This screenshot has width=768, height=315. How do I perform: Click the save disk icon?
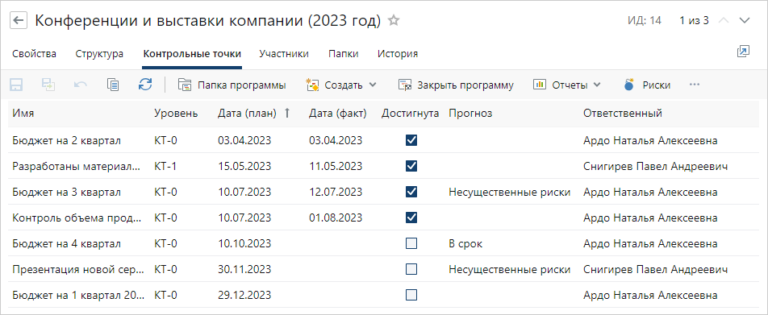tap(16, 85)
